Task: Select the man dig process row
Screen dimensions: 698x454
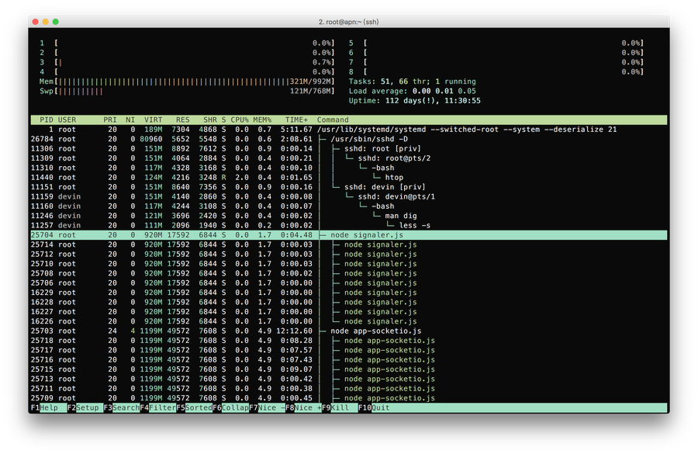Action: pos(349,216)
